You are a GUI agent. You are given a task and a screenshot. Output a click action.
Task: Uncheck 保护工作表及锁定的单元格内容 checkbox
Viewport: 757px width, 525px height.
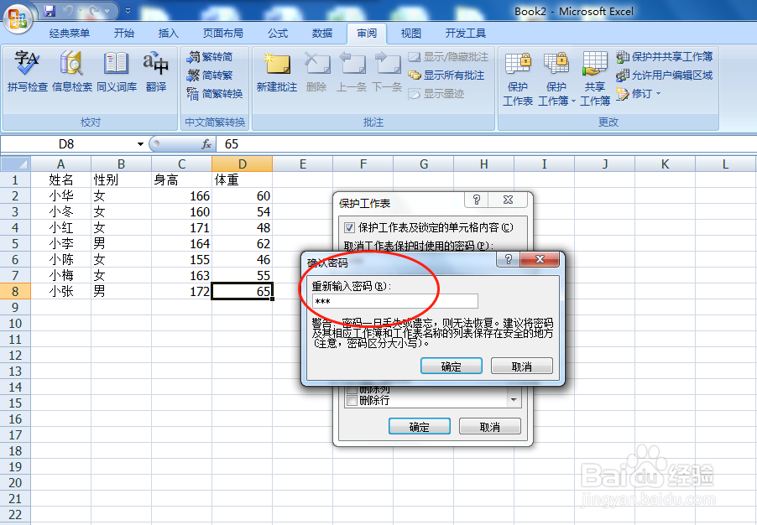(x=347, y=228)
